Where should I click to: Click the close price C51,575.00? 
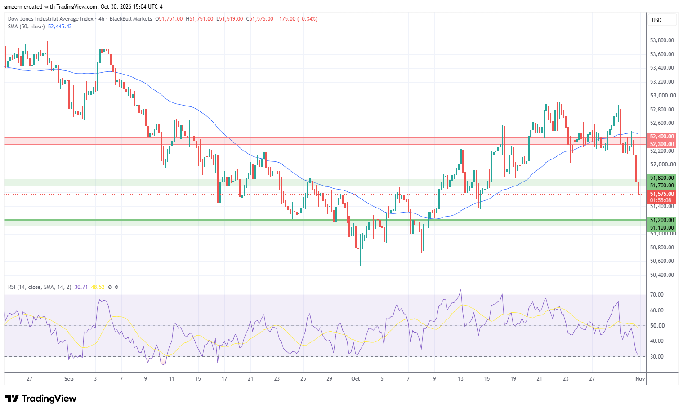[x=259, y=19]
